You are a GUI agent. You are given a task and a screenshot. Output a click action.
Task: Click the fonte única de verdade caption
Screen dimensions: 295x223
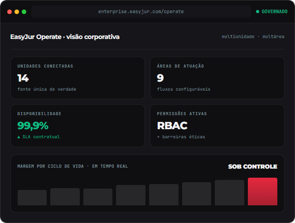(x=47, y=89)
